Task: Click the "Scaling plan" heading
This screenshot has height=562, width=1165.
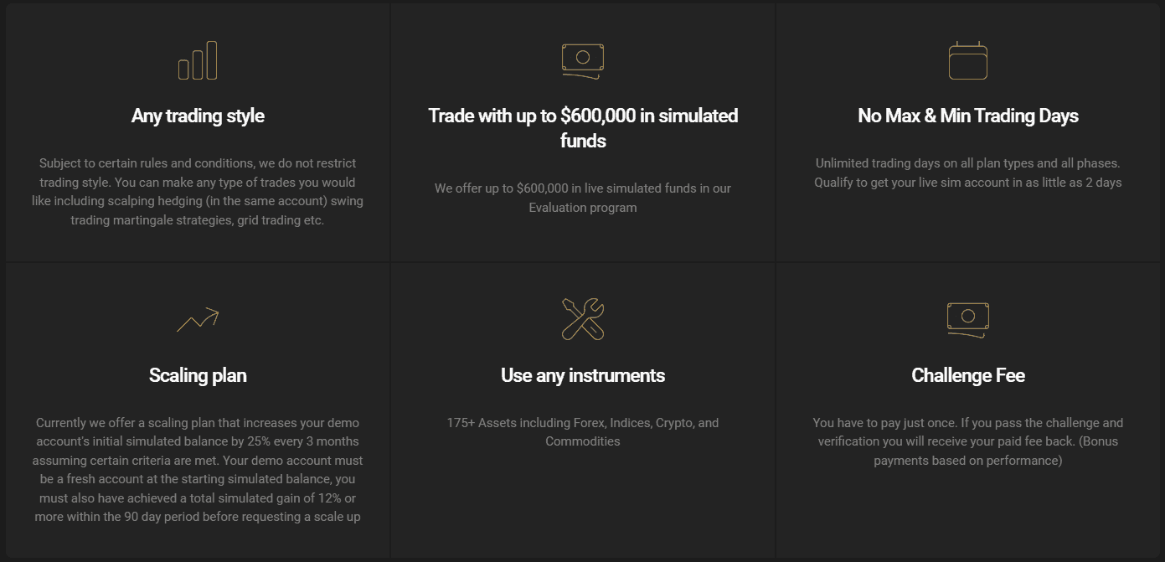Action: (x=198, y=375)
